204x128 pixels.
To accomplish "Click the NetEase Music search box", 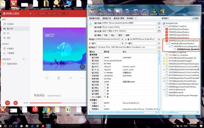I will (x=53, y=14).
